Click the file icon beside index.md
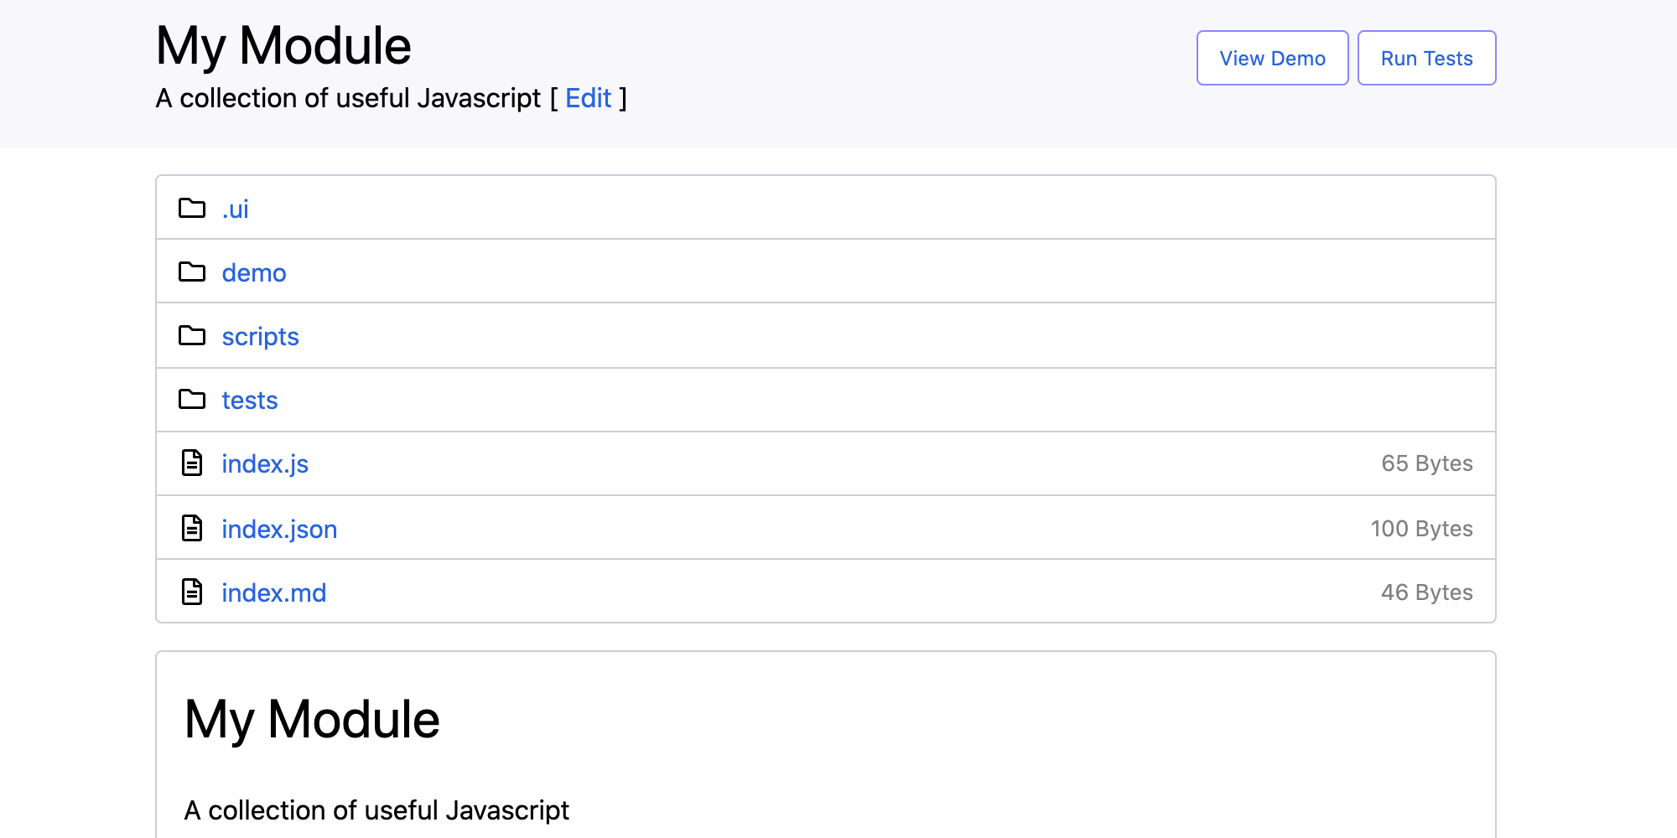Viewport: 1677px width, 838px height. pos(192,592)
